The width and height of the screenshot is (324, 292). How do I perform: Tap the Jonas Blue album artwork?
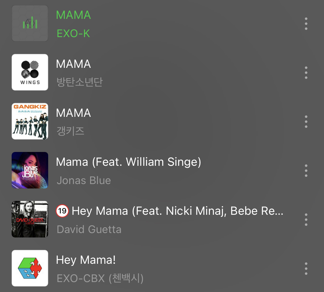tap(30, 170)
